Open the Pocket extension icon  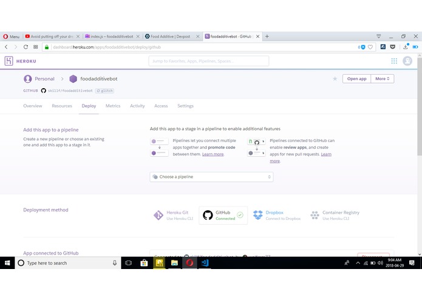pos(393,47)
